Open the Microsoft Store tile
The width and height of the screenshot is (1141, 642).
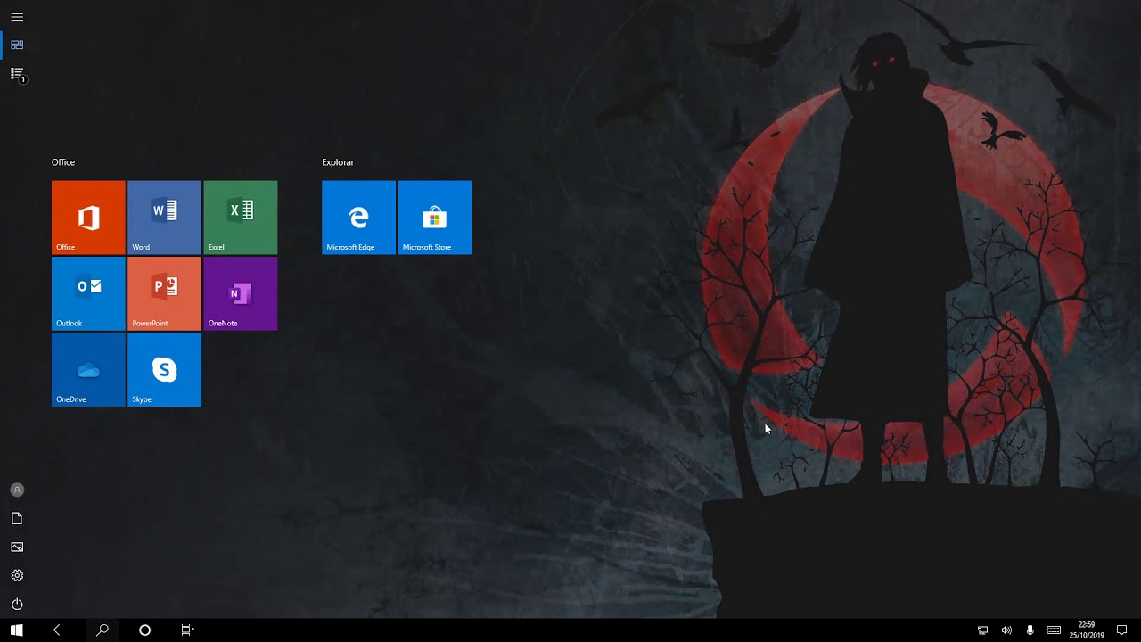point(435,218)
